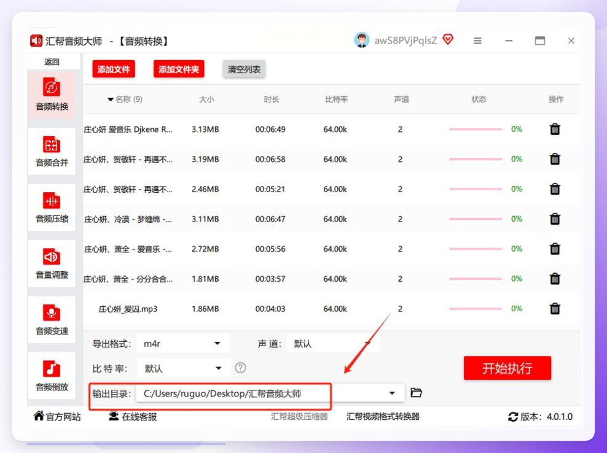Click the version refresh icon
This screenshot has height=453, width=607.
pyautogui.click(x=513, y=417)
